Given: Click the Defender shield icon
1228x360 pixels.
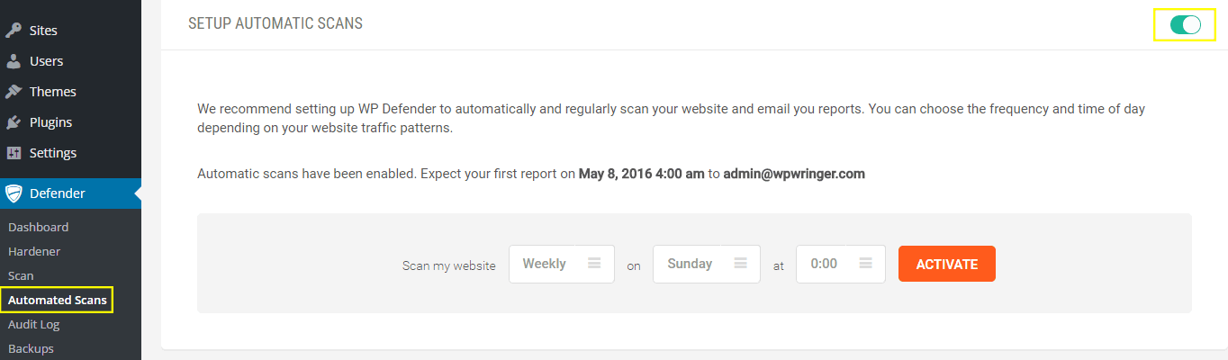Looking at the screenshot, I should (x=14, y=193).
